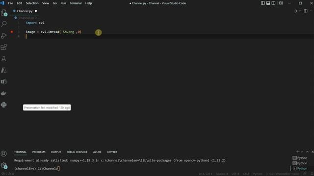
Task: Split the editor to the right
Action: [x=306, y=11]
